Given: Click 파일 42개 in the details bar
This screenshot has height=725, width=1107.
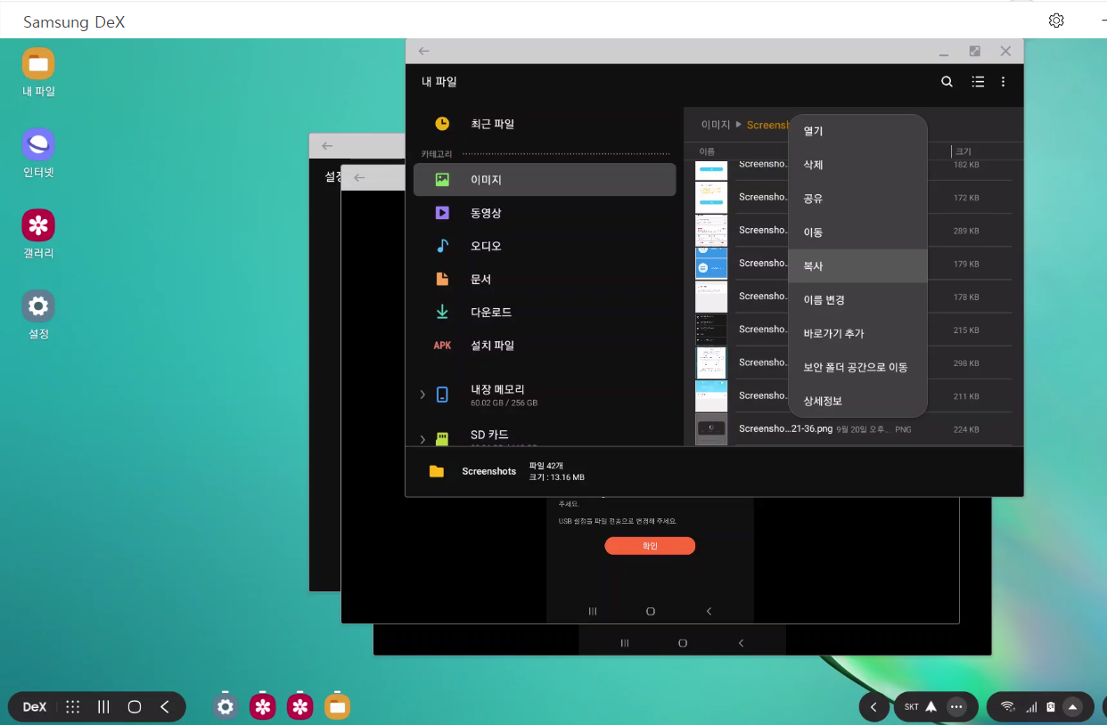Looking at the screenshot, I should pyautogui.click(x=545, y=466).
